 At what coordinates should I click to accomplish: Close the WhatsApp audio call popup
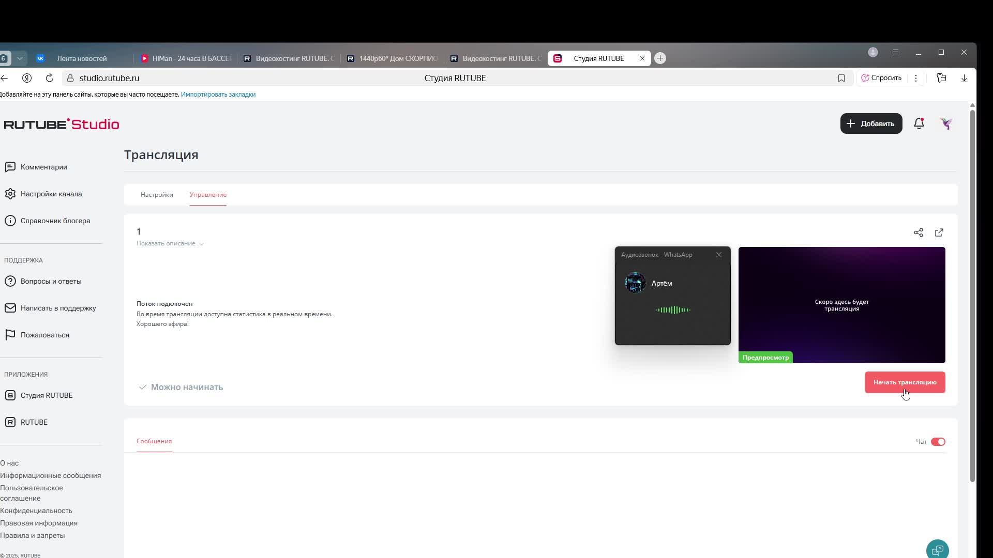coord(719,255)
